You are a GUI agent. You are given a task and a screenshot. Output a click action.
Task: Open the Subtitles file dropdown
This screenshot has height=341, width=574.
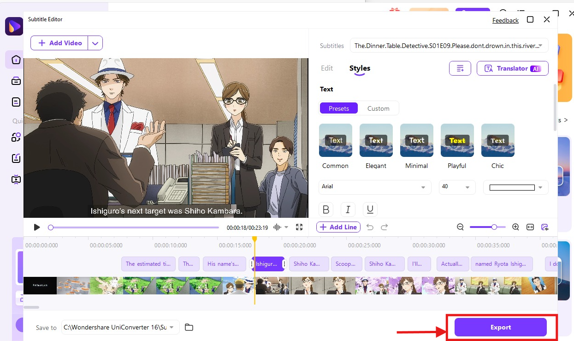pos(450,46)
